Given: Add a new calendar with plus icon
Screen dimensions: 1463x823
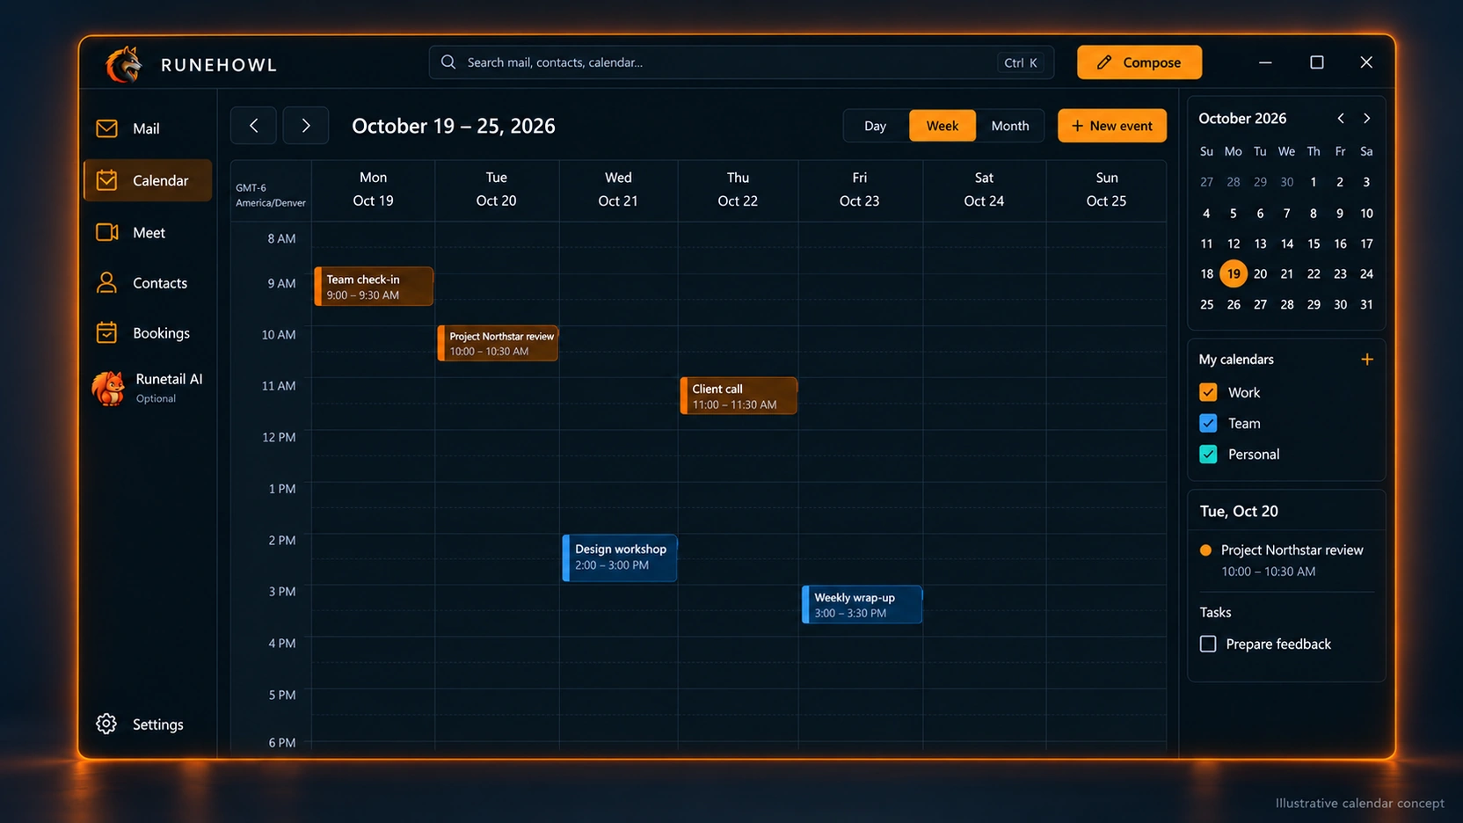Looking at the screenshot, I should point(1367,359).
